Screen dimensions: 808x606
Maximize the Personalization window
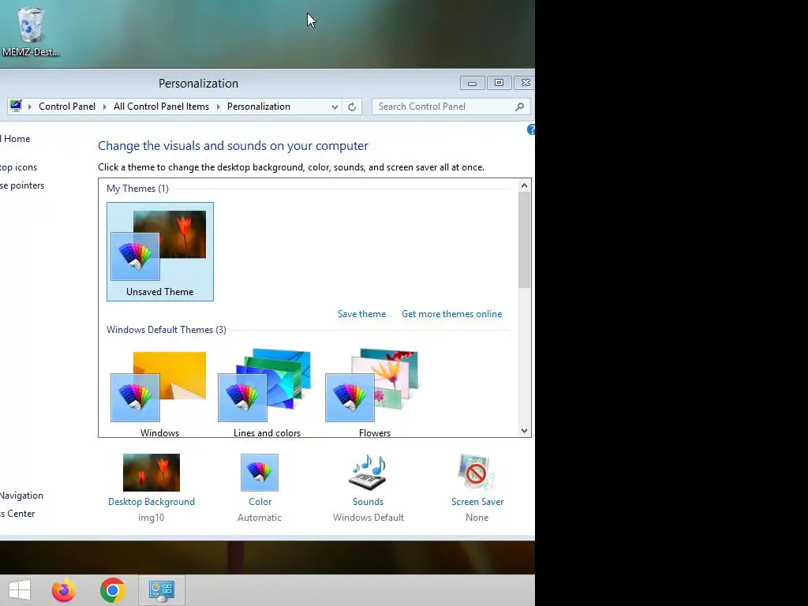tap(499, 83)
